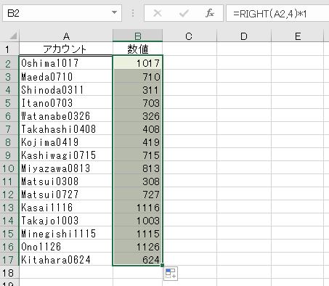The width and height of the screenshot is (329, 286).
Task: Click value 703 in column B
Action: (x=138, y=102)
